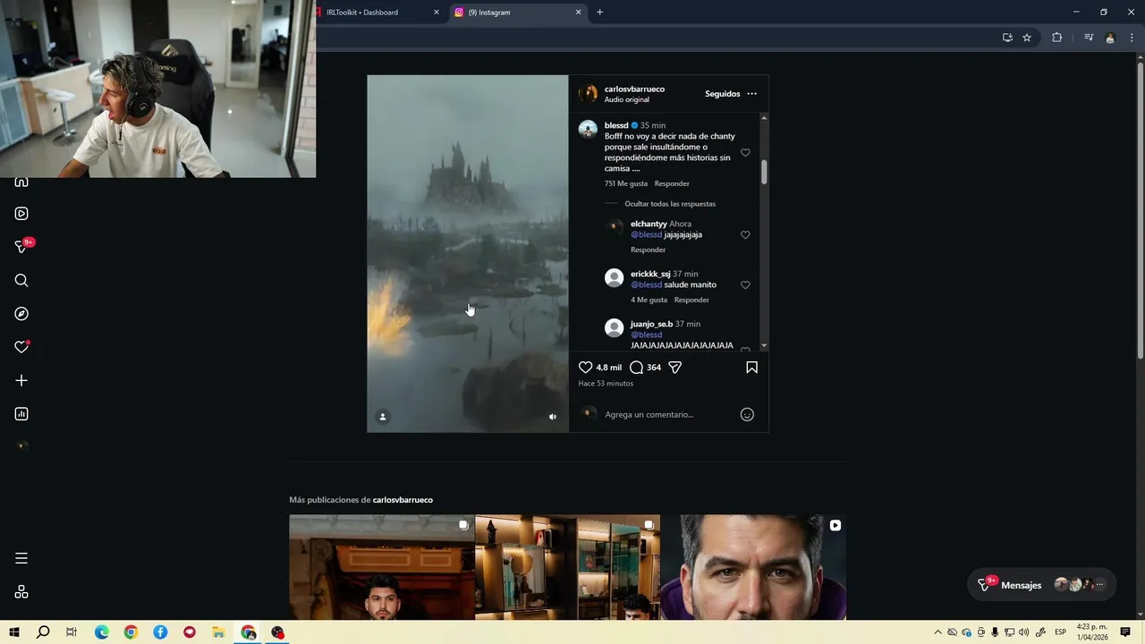Open the shelf display thumbnail in more posts
Image resolution: width=1145 pixels, height=644 pixels.
tap(568, 567)
